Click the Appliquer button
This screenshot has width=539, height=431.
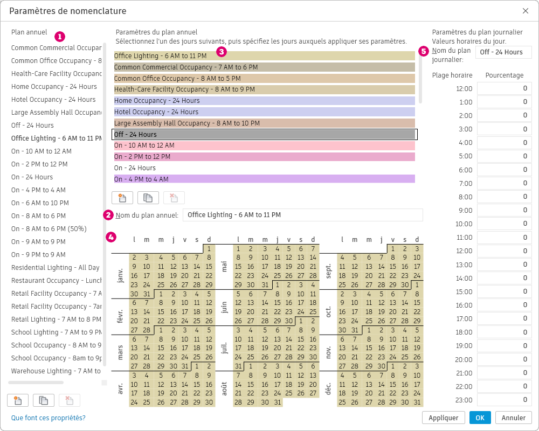click(444, 418)
